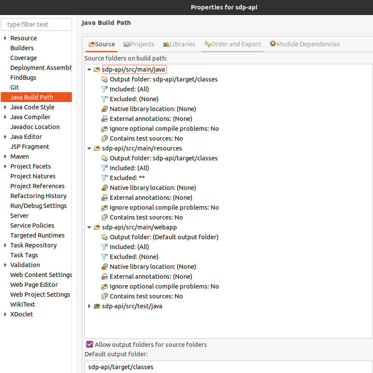The width and height of the screenshot is (373, 373).
Task: Expand the Validation node
Action: click(5, 265)
